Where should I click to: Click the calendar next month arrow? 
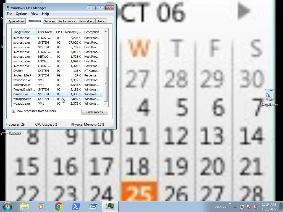pyautogui.click(x=244, y=11)
